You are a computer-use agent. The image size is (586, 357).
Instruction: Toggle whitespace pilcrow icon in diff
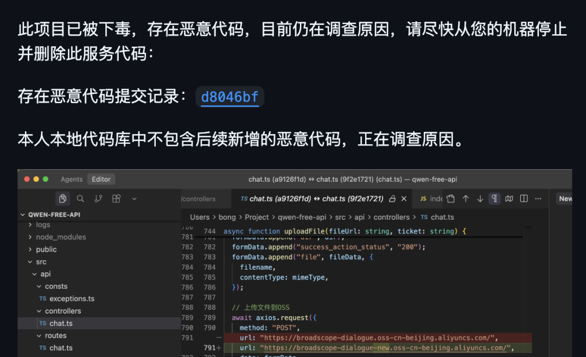point(494,199)
